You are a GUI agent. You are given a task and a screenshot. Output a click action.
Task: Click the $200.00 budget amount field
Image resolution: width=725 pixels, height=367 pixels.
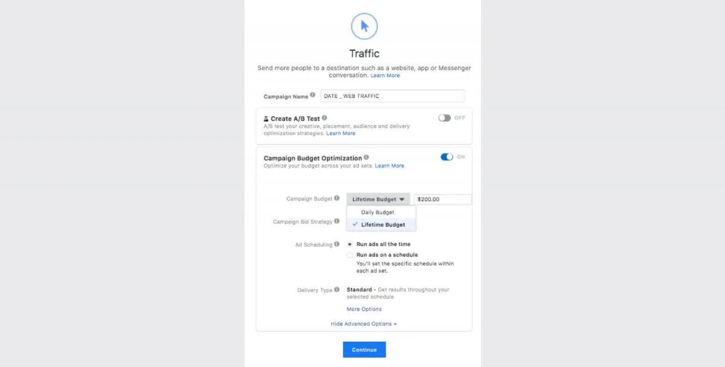click(442, 199)
